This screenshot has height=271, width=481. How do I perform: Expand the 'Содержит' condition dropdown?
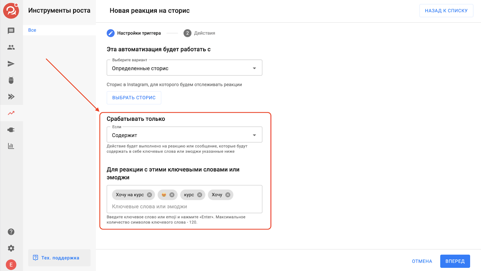184,135
